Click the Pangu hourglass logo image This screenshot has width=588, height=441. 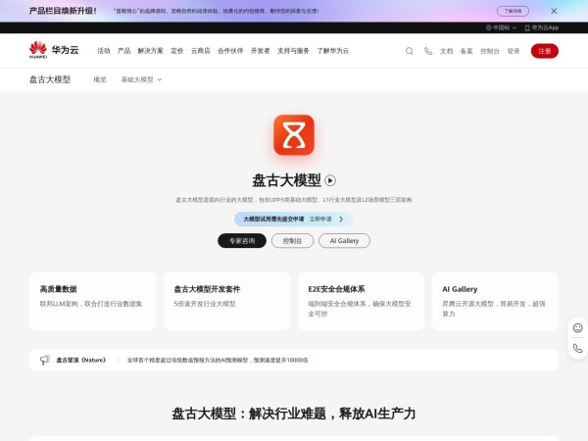pos(294,135)
